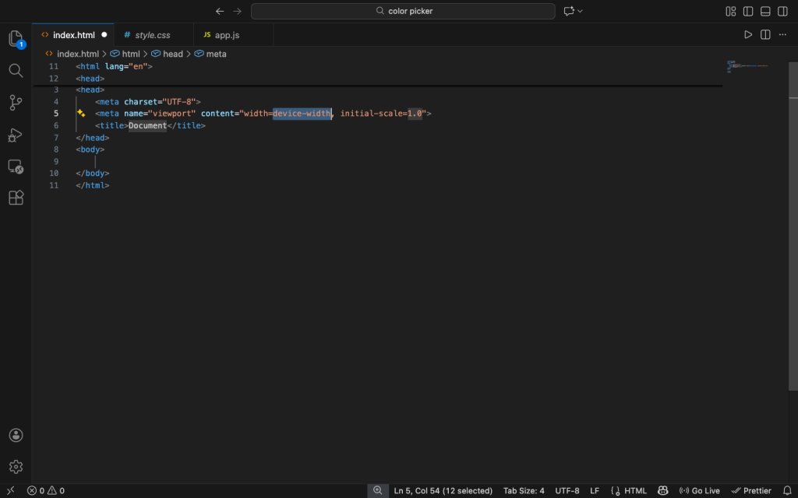Click the Prettier status bar button

751,491
